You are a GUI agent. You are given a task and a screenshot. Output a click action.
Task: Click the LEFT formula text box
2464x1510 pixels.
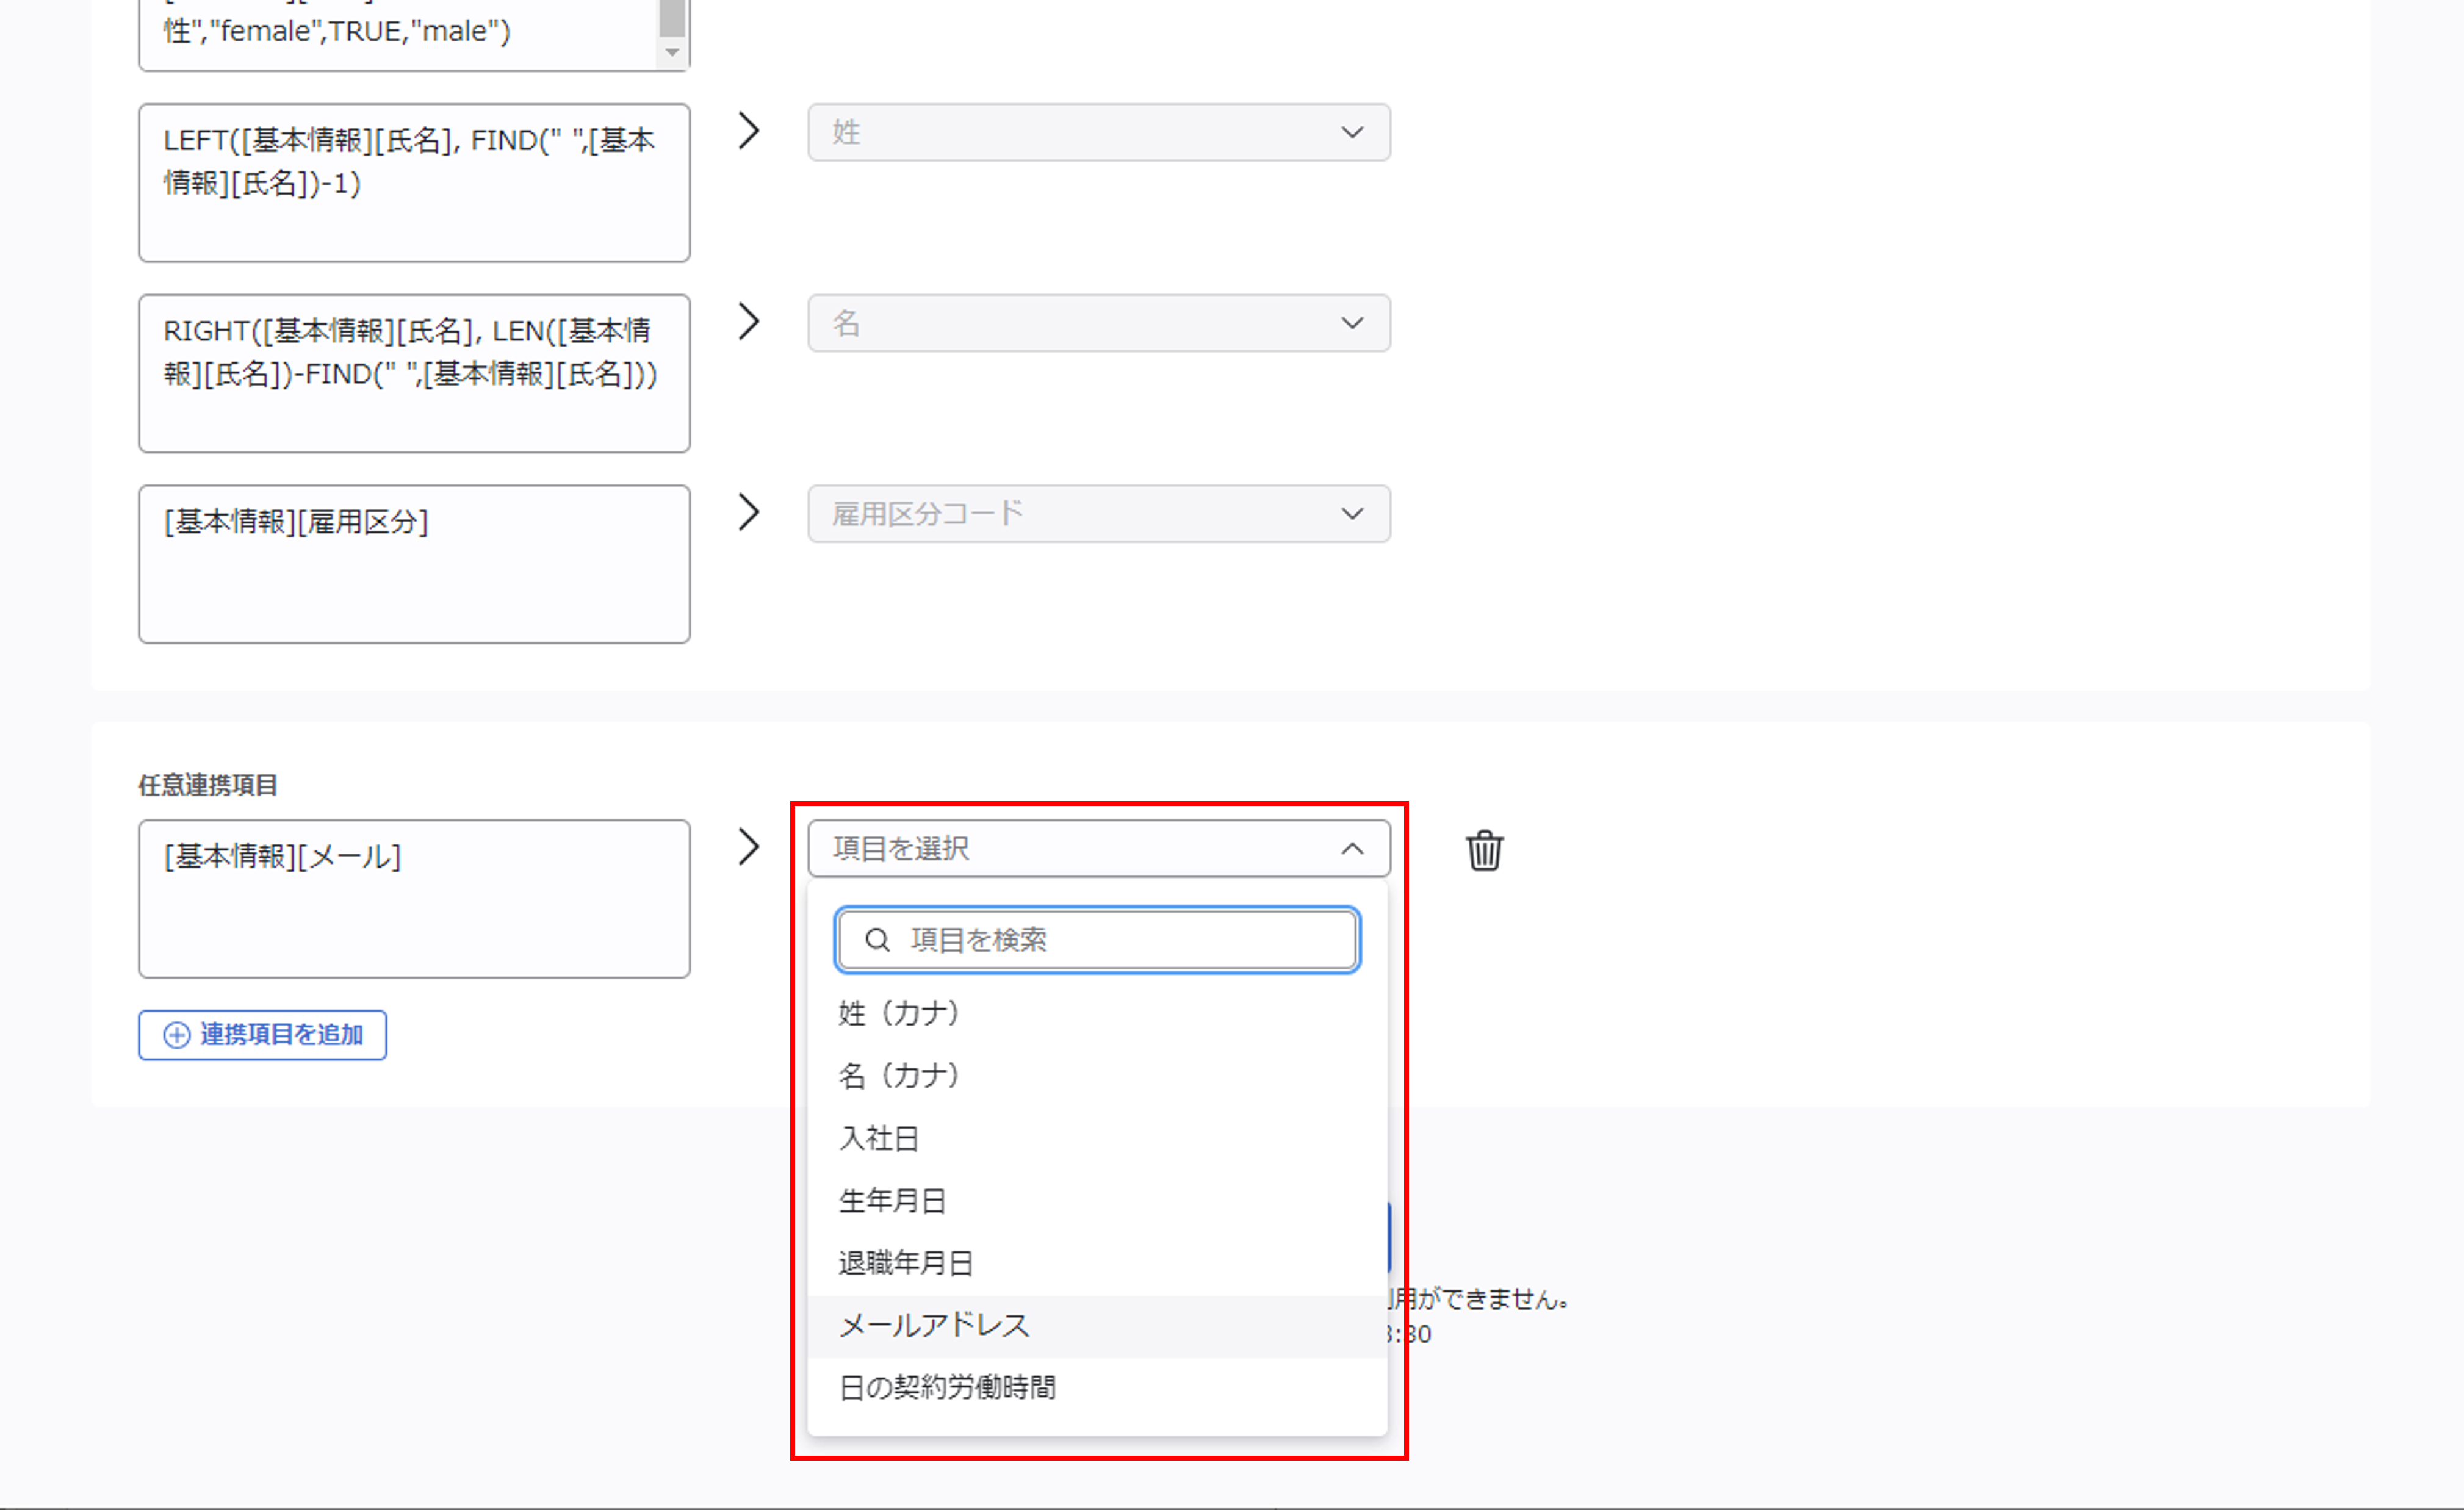pos(414,183)
